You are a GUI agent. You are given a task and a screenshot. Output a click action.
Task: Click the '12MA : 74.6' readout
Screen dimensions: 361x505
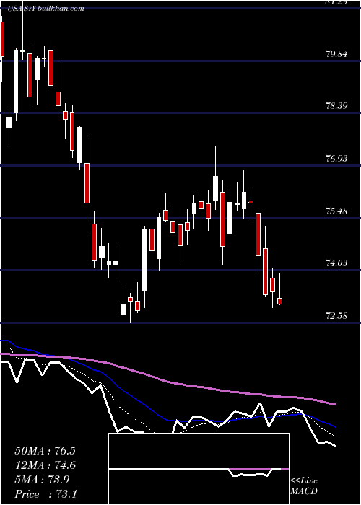click(45, 465)
